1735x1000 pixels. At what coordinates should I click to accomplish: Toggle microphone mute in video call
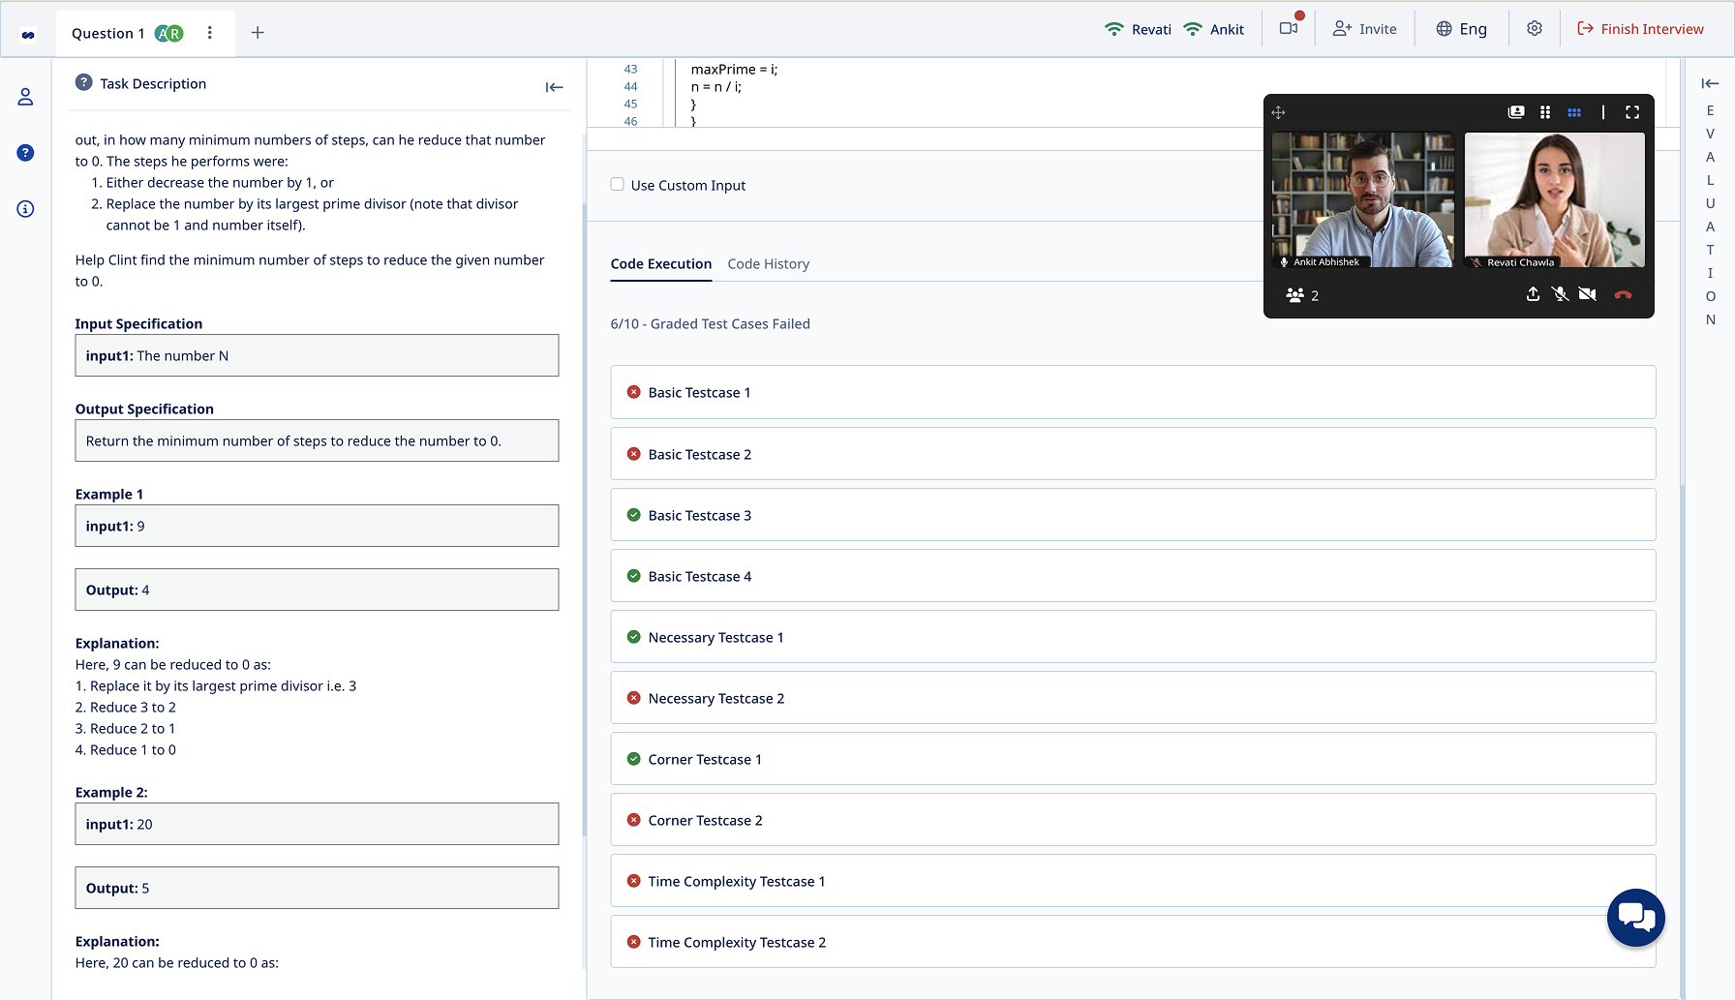coord(1560,293)
